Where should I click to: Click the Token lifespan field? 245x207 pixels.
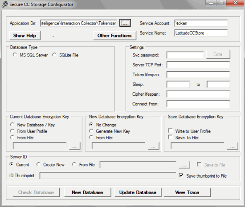(198, 74)
